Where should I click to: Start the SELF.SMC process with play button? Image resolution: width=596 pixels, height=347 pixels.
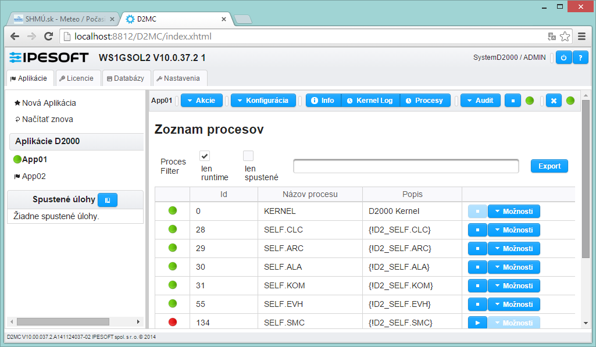pos(477,323)
